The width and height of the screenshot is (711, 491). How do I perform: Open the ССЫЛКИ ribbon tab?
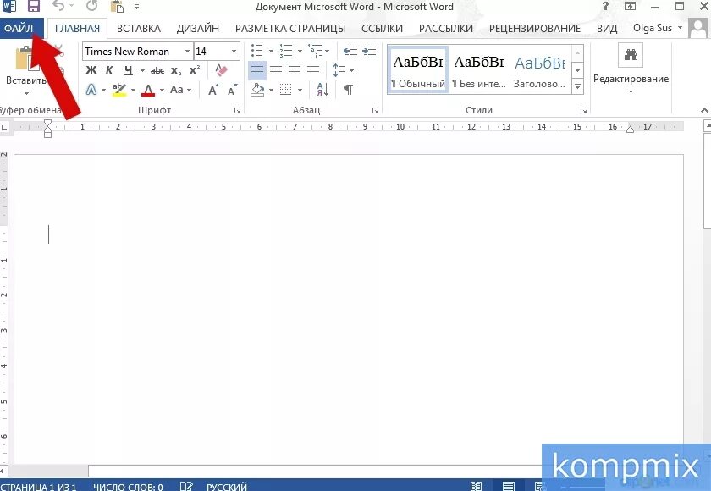(382, 29)
